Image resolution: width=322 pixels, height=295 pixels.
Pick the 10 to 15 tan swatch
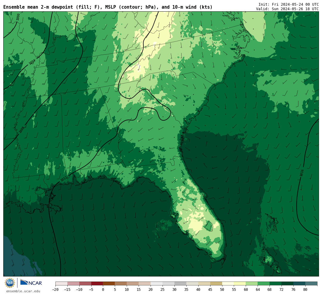(133, 284)
